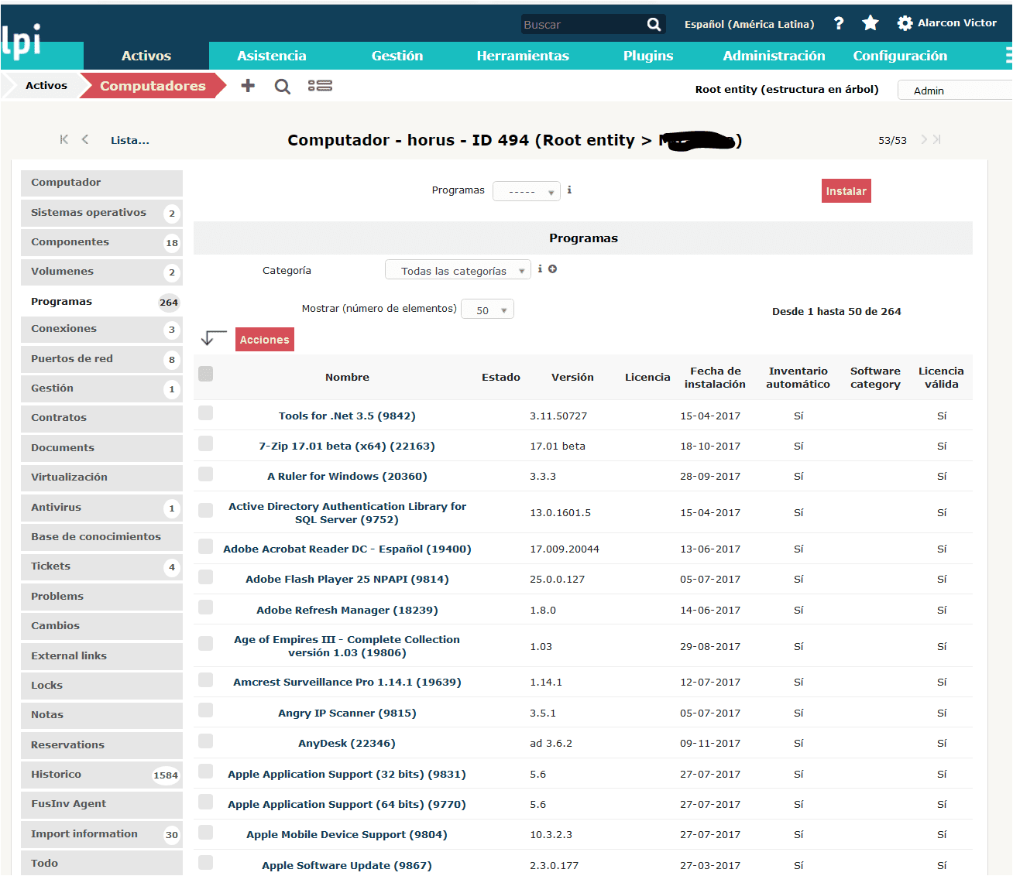Check Apple Mobile Device Support row
The width and height of the screenshot is (1013, 876).
tap(205, 832)
